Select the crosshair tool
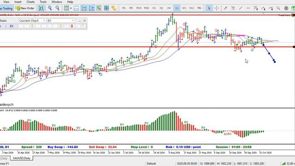 point(217,8)
